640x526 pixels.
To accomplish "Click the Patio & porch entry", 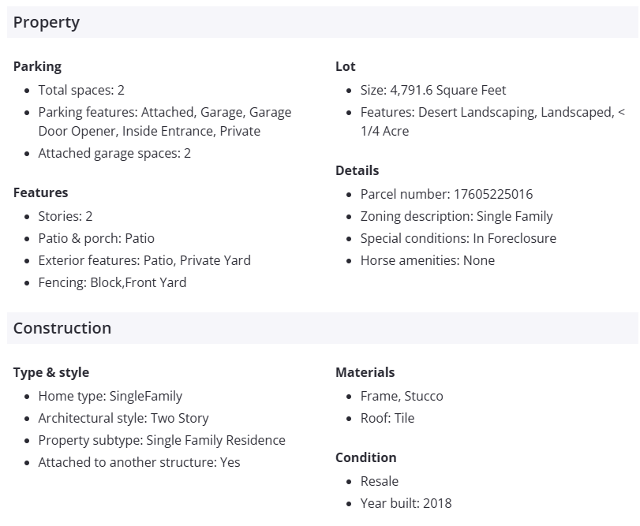I will 96,238.
